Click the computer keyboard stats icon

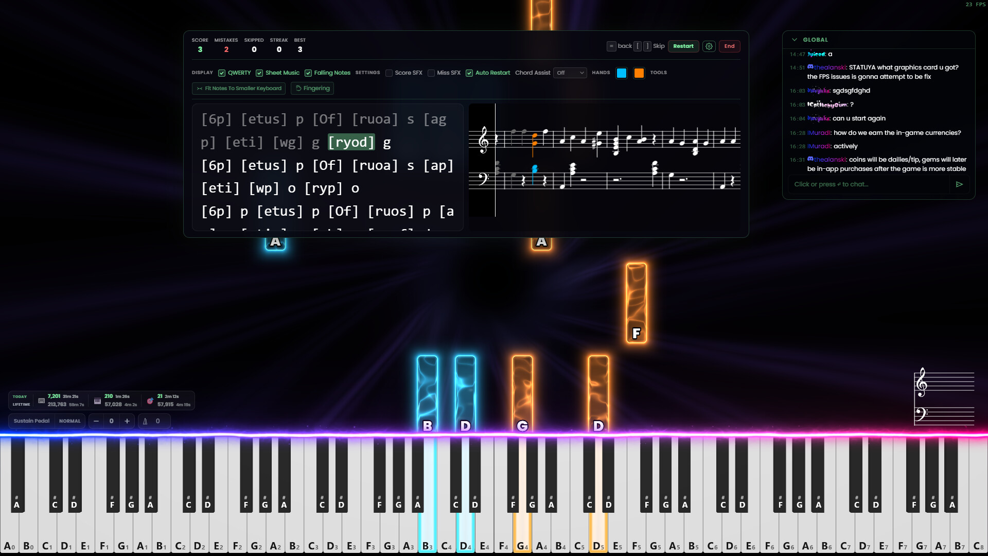41,401
